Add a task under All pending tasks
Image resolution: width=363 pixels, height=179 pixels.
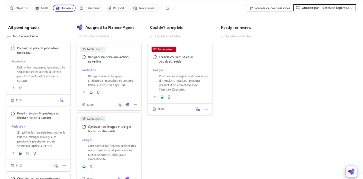(23, 36)
